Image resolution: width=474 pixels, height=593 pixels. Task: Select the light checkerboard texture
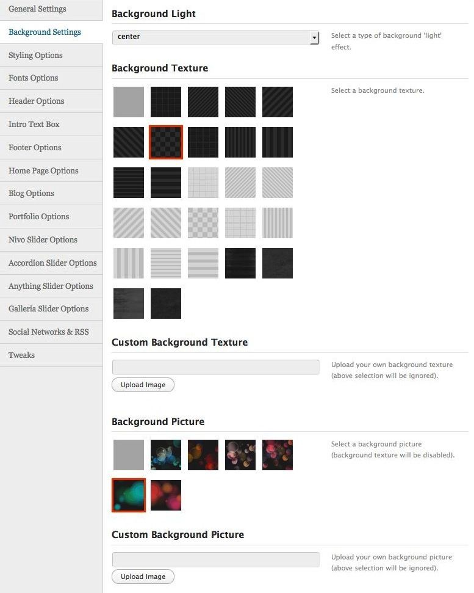point(203,223)
